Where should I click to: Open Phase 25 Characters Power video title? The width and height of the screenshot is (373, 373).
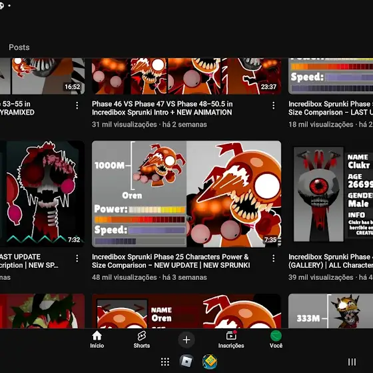171,261
